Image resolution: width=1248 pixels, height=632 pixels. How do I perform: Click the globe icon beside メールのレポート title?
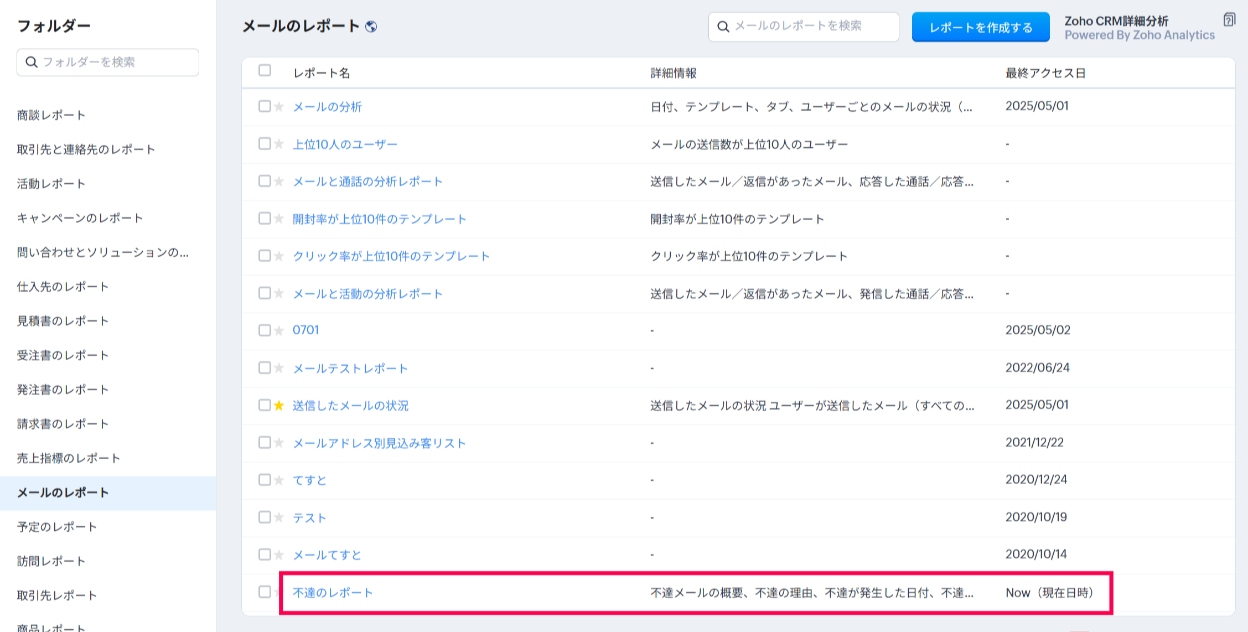(x=371, y=27)
